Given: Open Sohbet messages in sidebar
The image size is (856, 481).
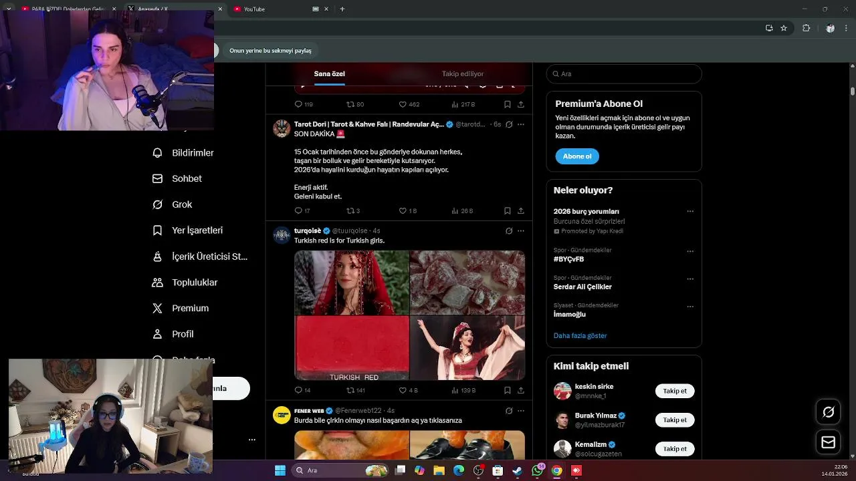Looking at the screenshot, I should [177, 178].
